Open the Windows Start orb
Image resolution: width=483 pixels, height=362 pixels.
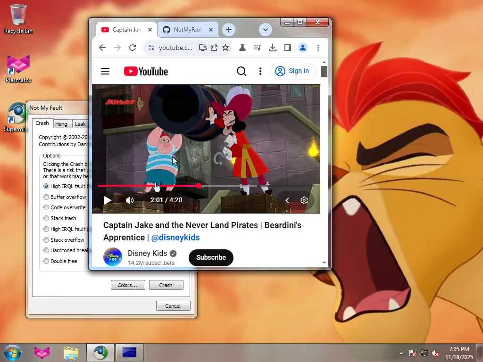[13, 353]
